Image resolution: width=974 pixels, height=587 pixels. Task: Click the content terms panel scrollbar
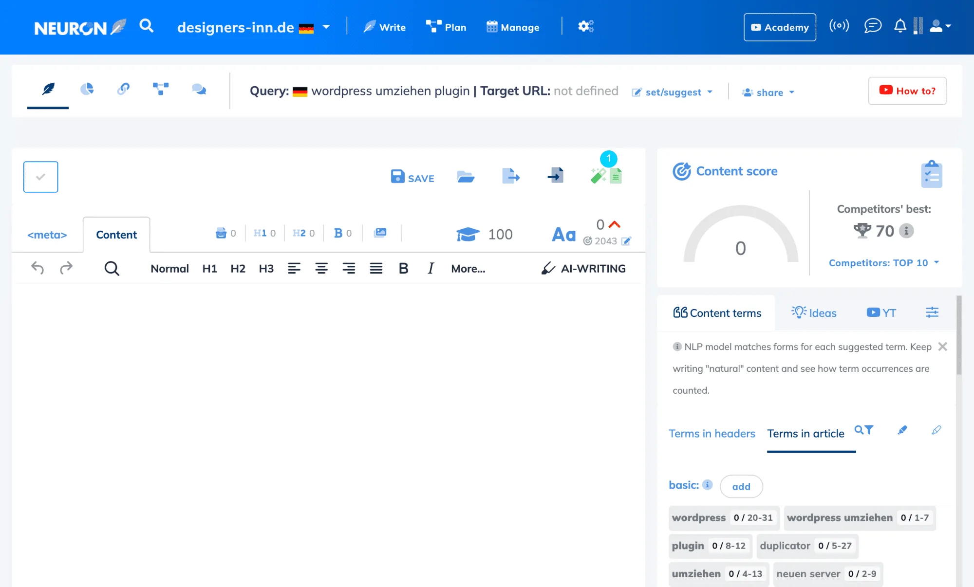[x=959, y=335]
